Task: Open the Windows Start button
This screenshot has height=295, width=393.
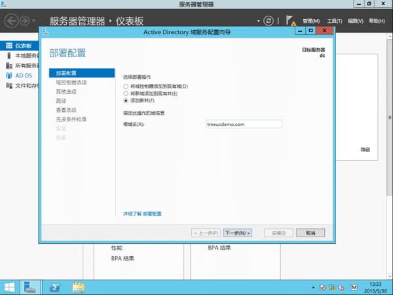Action: coord(10,288)
